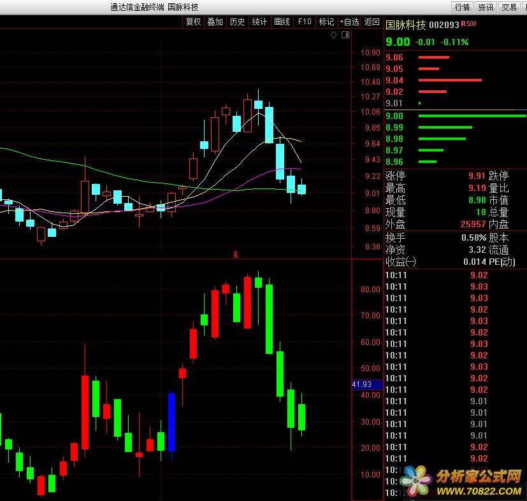The height and width of the screenshot is (501, 527).
Task: Open 历史 history from the toolbar
Action: (x=237, y=22)
